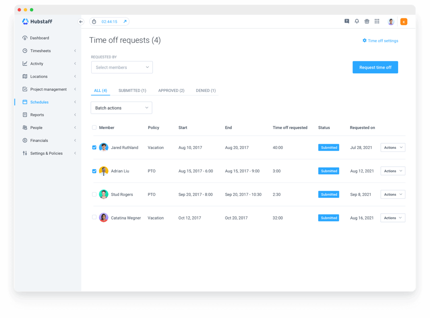Open the Batch actions dropdown
This screenshot has height=318, width=430.
(x=121, y=108)
